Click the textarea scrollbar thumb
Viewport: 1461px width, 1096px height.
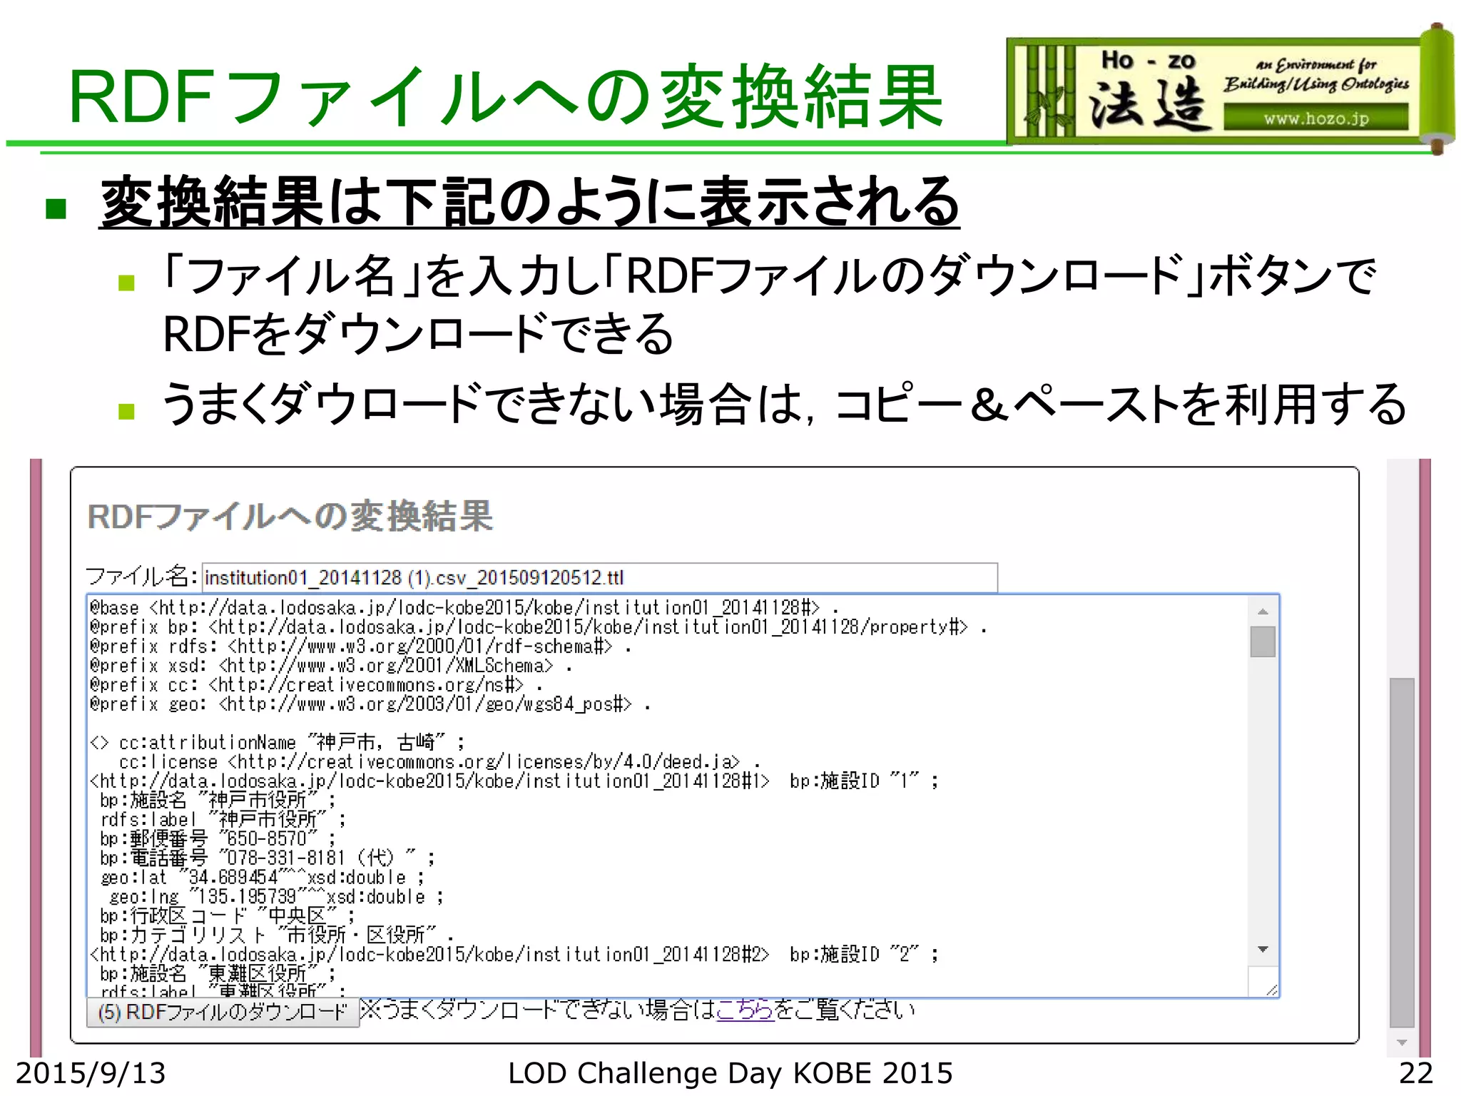point(1263,641)
